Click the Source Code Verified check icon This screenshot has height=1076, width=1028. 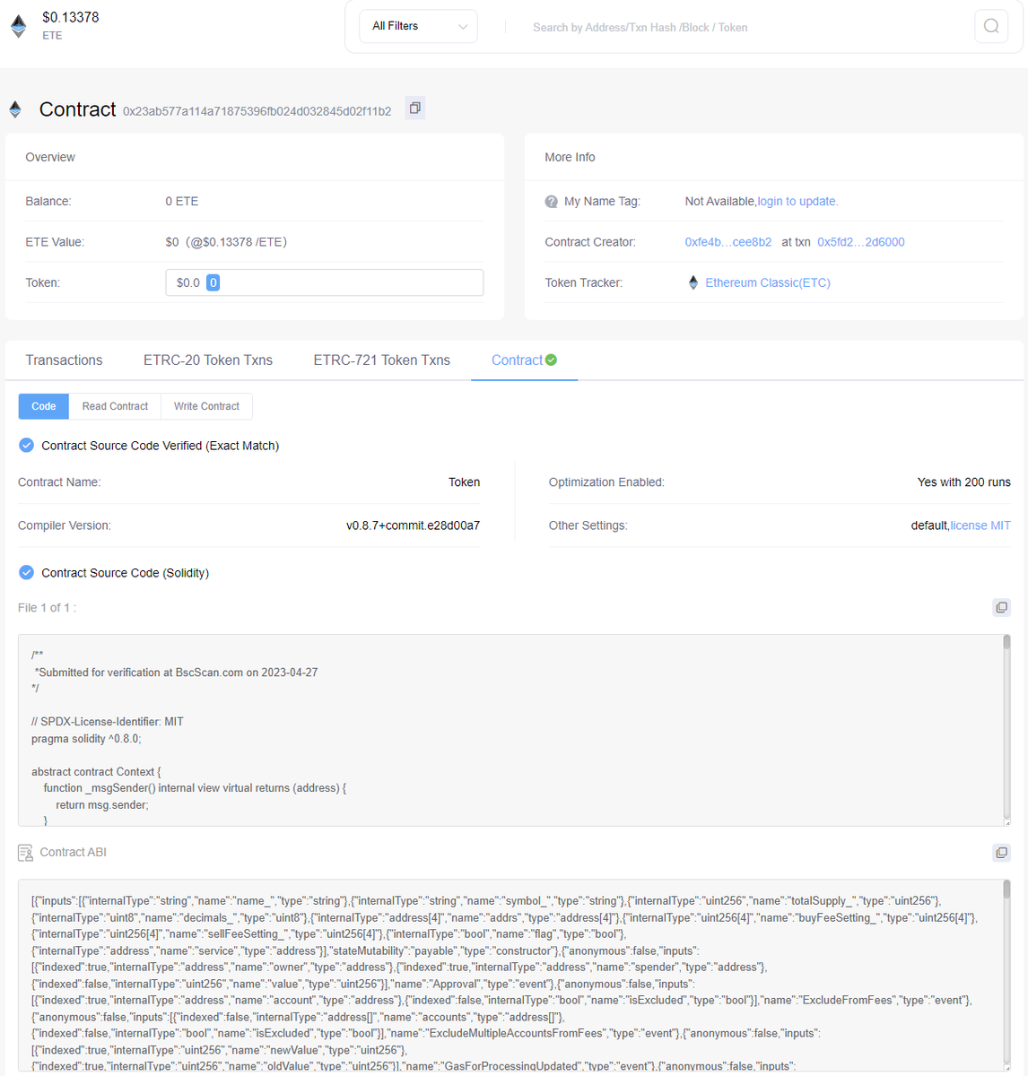[x=26, y=446]
